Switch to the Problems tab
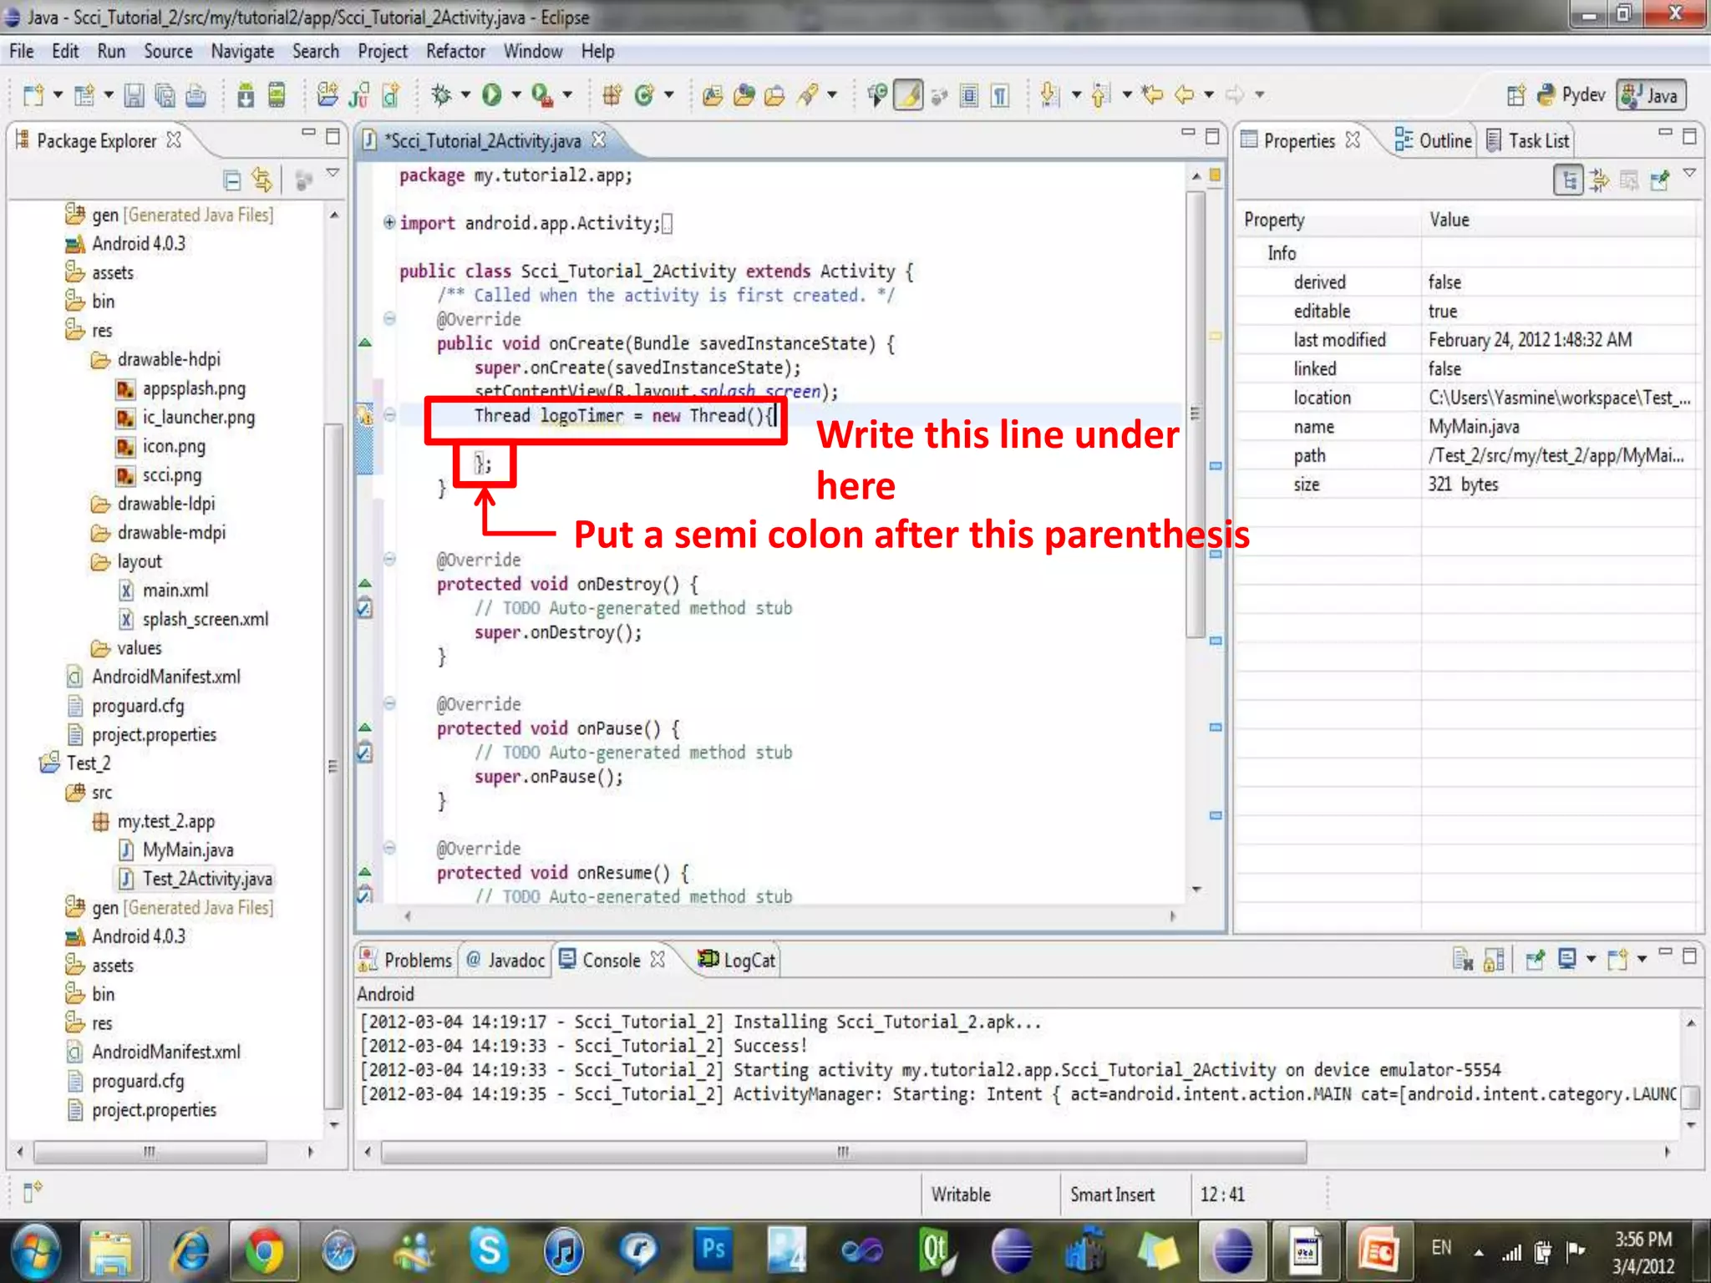This screenshot has width=1711, height=1283. point(406,960)
